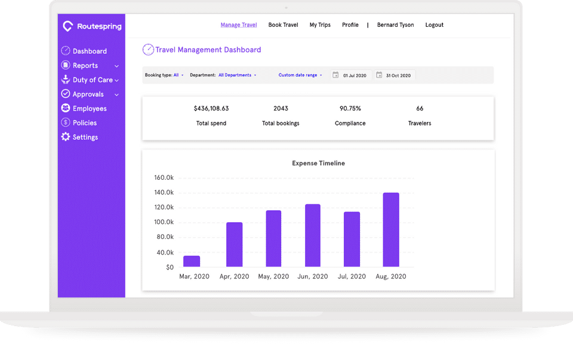Viewport: 573px width, 347px height.
Task: Expand the Duty of Care chevron
Action: pyautogui.click(x=116, y=81)
